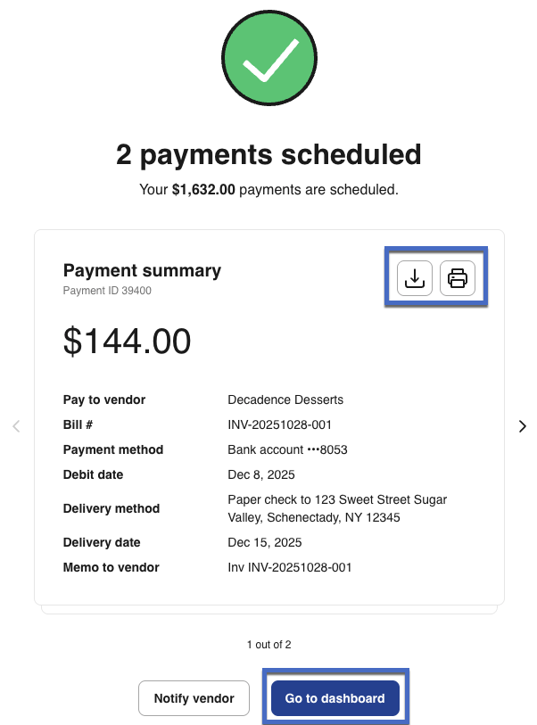Click the $1,632.00 total amount text

click(203, 190)
